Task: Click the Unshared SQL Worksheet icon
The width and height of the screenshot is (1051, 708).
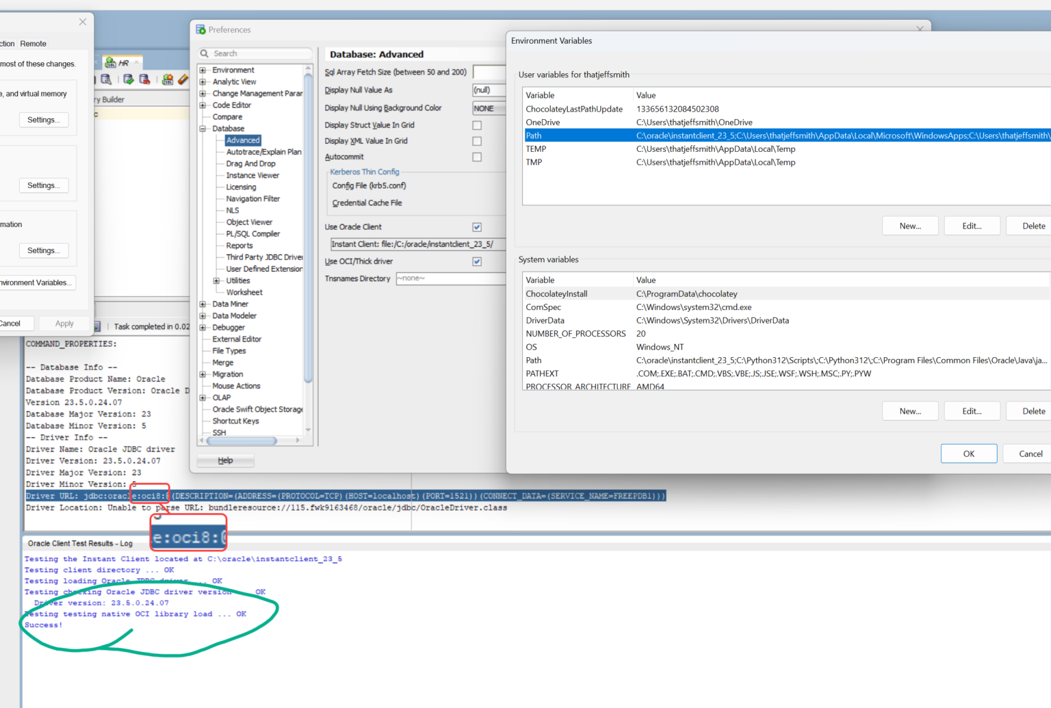Action: (168, 79)
